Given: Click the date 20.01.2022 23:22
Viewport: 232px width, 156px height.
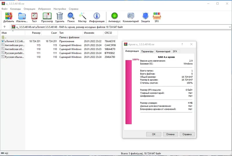Looking at the screenshot, I should [93, 41].
